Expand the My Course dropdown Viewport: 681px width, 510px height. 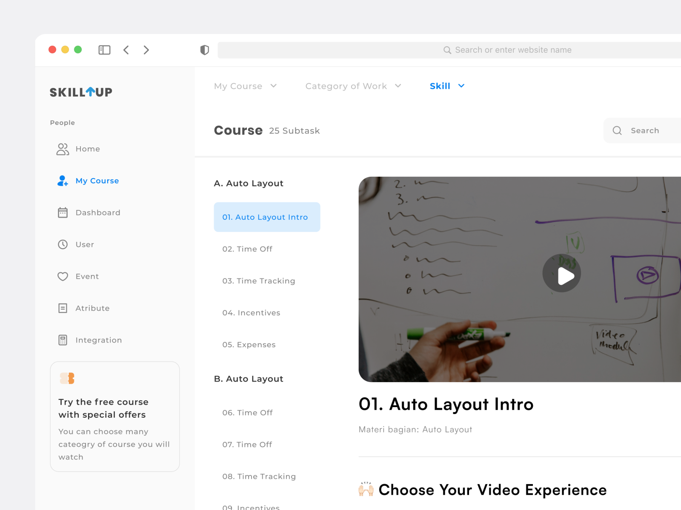pyautogui.click(x=246, y=86)
